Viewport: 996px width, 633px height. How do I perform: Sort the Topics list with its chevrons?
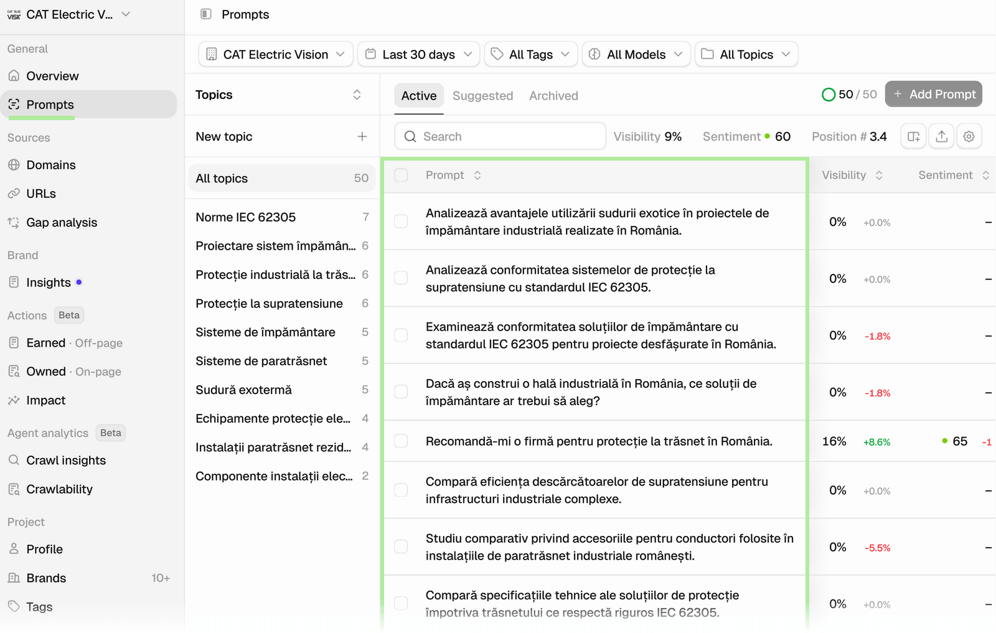click(357, 95)
